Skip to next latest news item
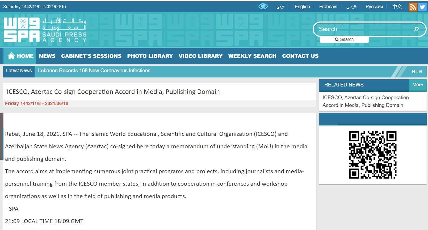This screenshot has height=230, width=428. tap(421, 71)
